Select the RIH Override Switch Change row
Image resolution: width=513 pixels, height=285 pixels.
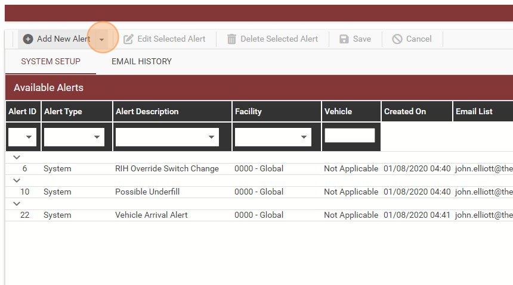pos(259,169)
